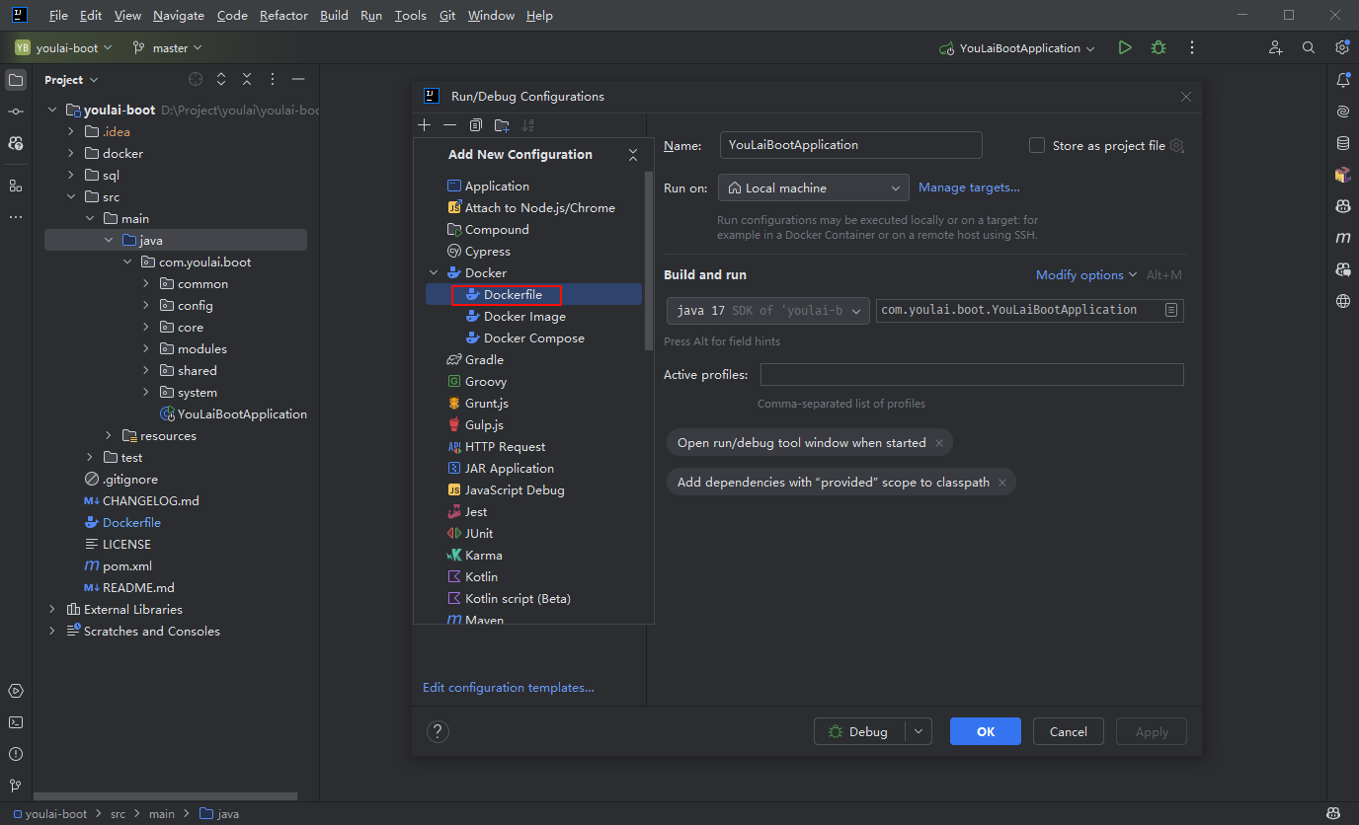Click the Search Everywhere magnifier icon
1359x825 pixels.
[x=1309, y=47]
